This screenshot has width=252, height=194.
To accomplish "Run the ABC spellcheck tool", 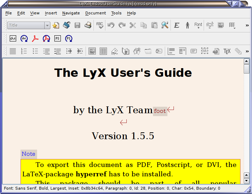I will click(100, 25).
